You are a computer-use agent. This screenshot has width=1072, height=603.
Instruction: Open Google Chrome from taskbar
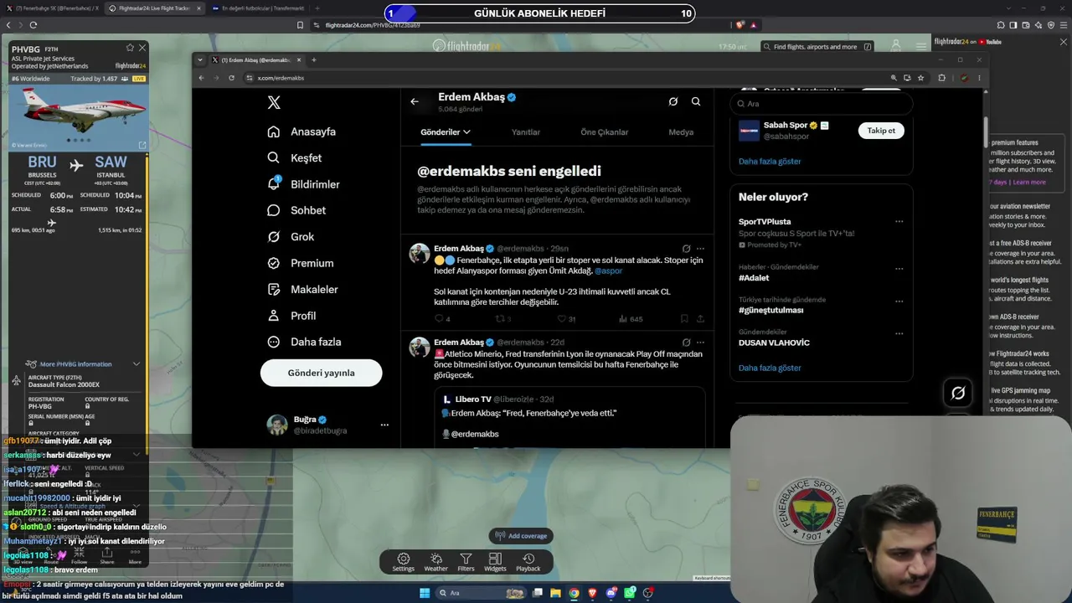coord(575,593)
